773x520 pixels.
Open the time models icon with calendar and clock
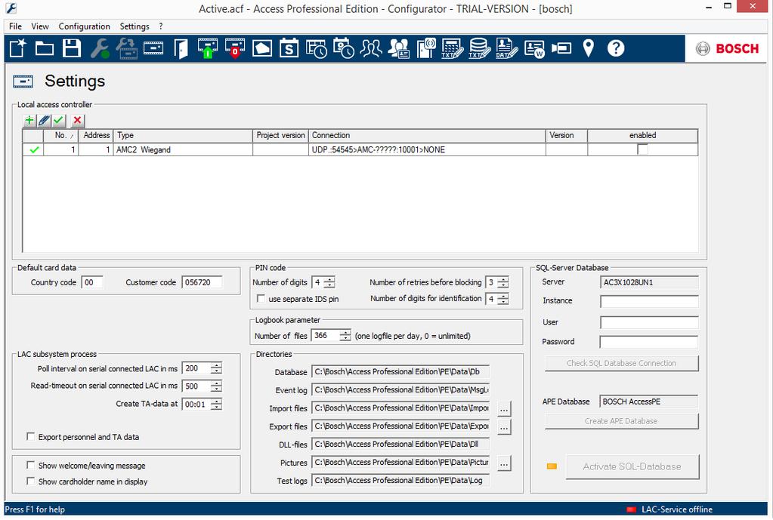(x=344, y=48)
